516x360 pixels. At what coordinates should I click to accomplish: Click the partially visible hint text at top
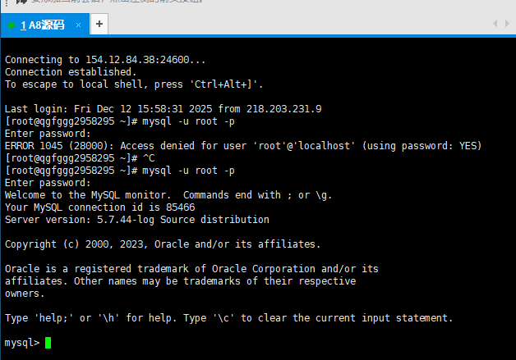(123, 3)
